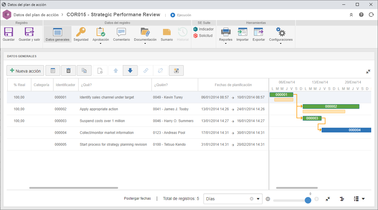
Task: Collapse header with double chevron icon
Action: [x=351, y=15]
